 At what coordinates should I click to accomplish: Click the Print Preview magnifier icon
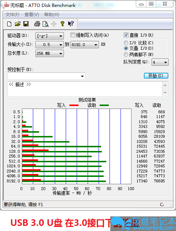tap(46, 24)
